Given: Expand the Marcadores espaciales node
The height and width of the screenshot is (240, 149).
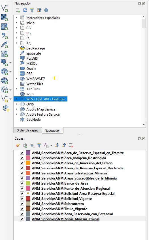Looking at the screenshot, I should point(16,18).
